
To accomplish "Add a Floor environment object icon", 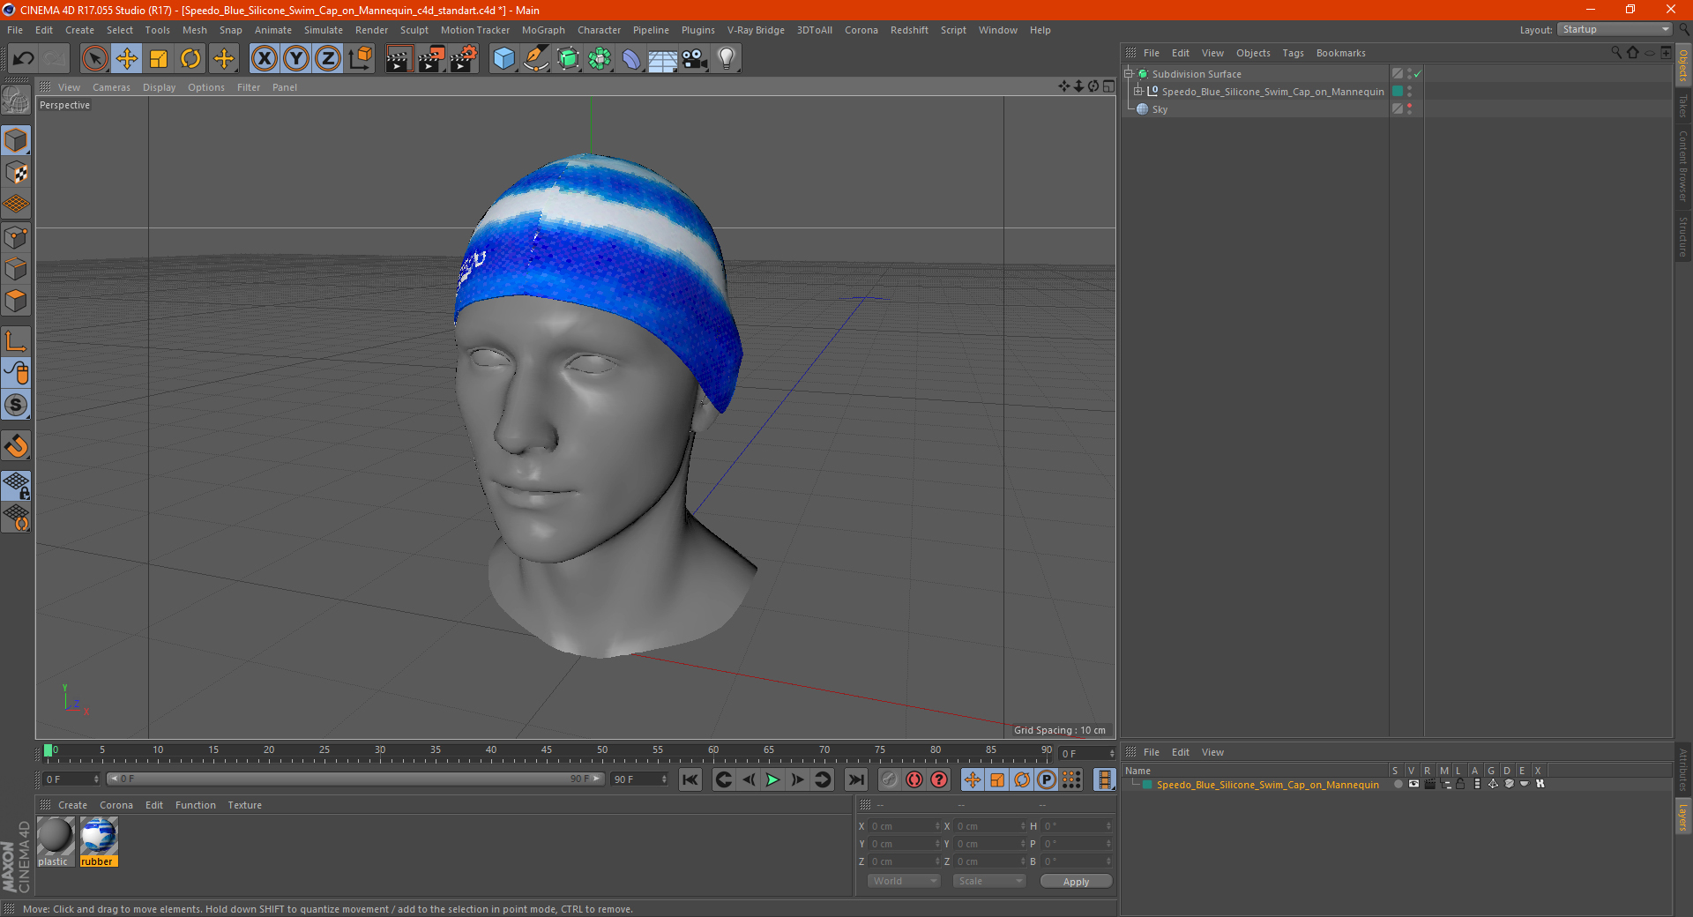I will pyautogui.click(x=662, y=59).
